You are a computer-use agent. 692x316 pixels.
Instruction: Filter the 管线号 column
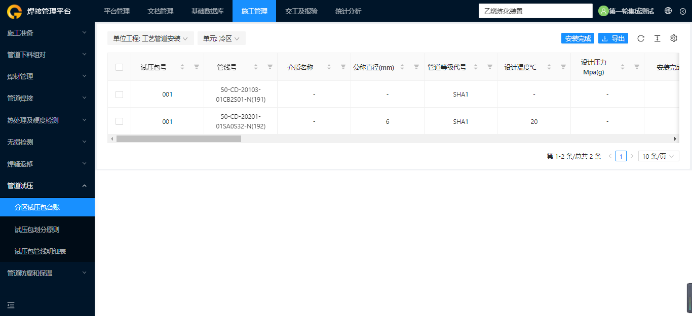coord(270,67)
